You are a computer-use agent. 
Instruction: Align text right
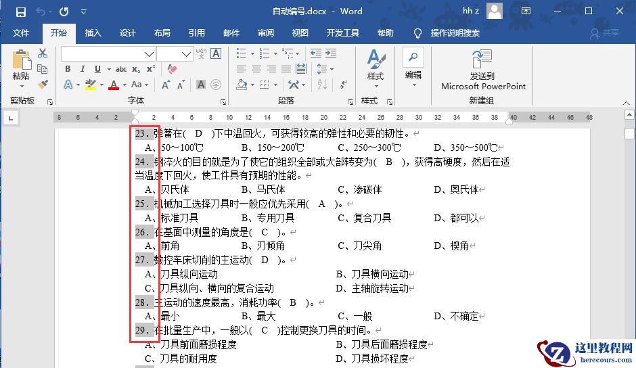271,69
